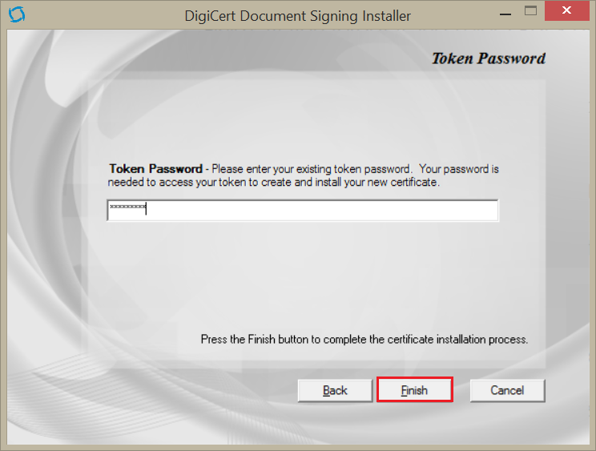
Task: Click the Finish button
Action: [x=414, y=390]
